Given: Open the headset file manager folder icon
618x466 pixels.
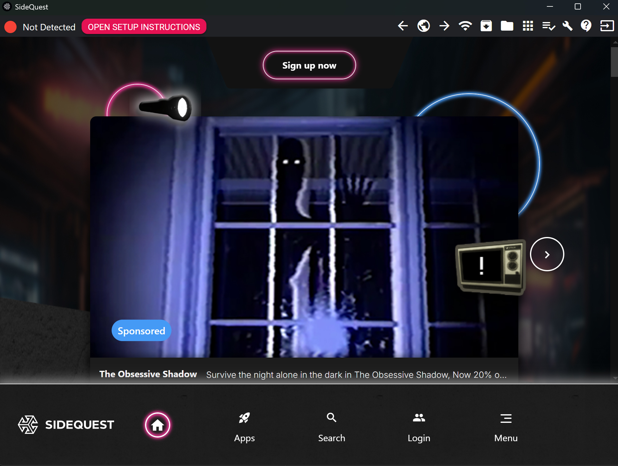Looking at the screenshot, I should (507, 26).
